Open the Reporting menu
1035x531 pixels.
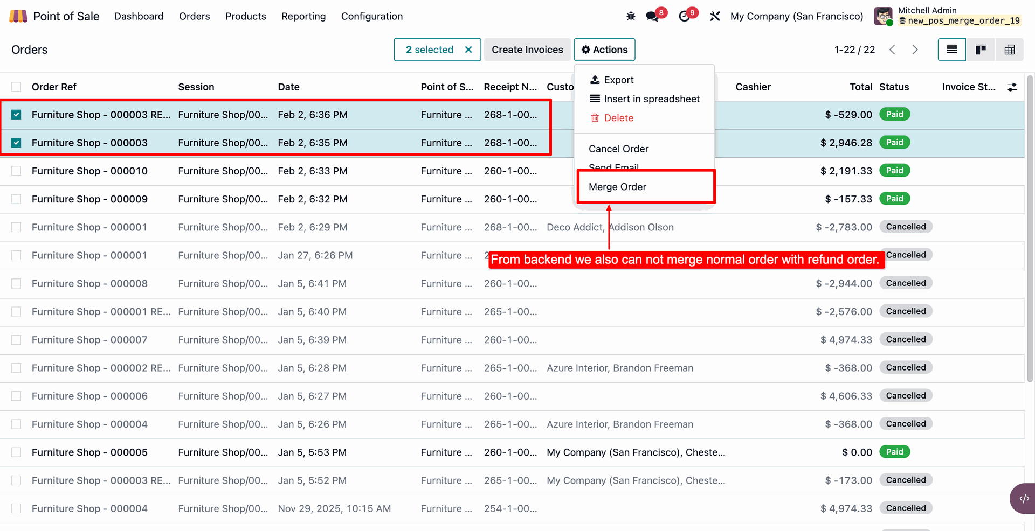click(x=303, y=16)
